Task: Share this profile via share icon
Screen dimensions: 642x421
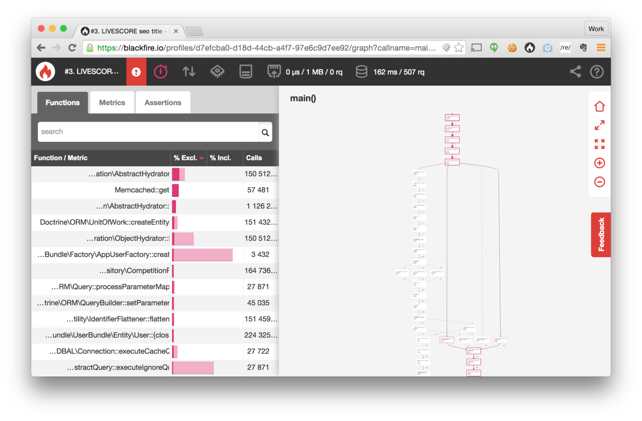Action: click(x=576, y=72)
